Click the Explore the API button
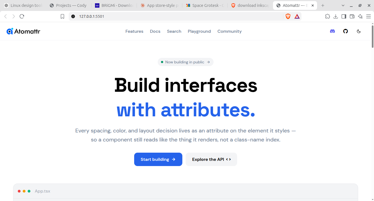 [211, 159]
